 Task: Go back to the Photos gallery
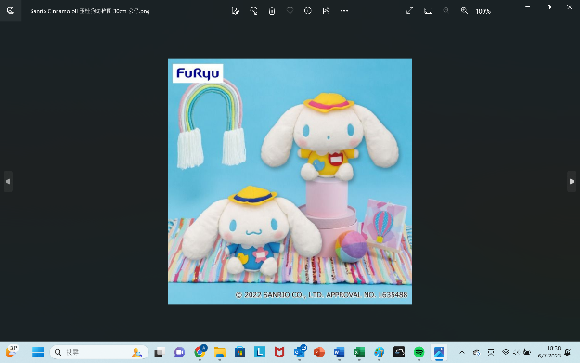click(x=10, y=11)
